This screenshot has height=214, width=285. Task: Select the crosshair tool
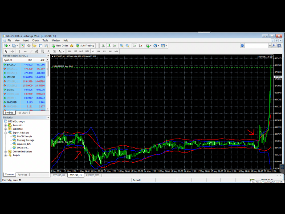point(12,51)
